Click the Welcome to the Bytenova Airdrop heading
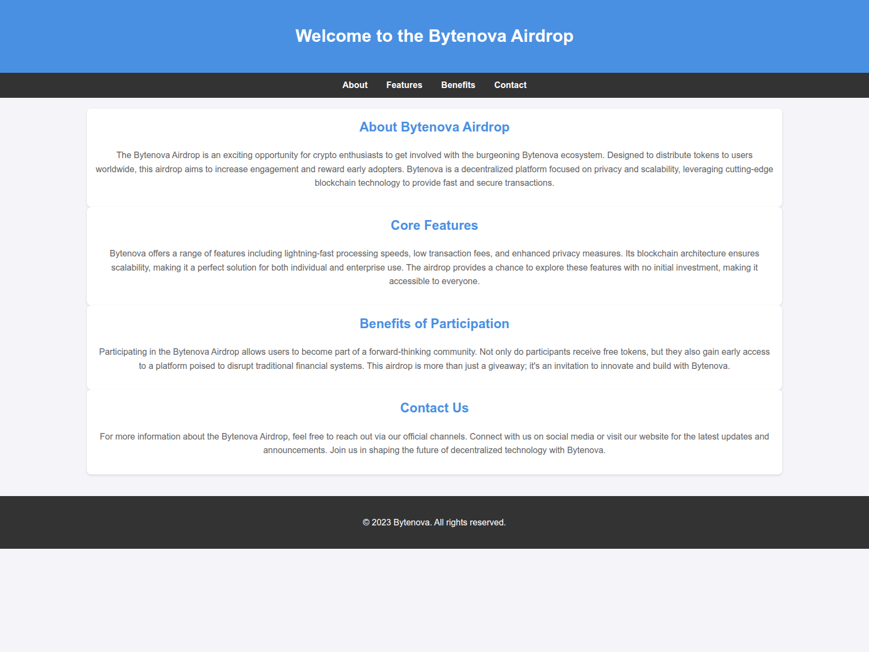This screenshot has height=652, width=869. (434, 36)
